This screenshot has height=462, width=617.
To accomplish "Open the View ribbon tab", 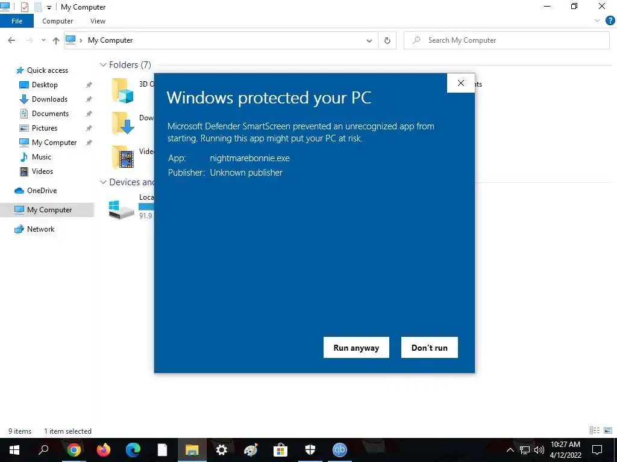I will [x=98, y=21].
